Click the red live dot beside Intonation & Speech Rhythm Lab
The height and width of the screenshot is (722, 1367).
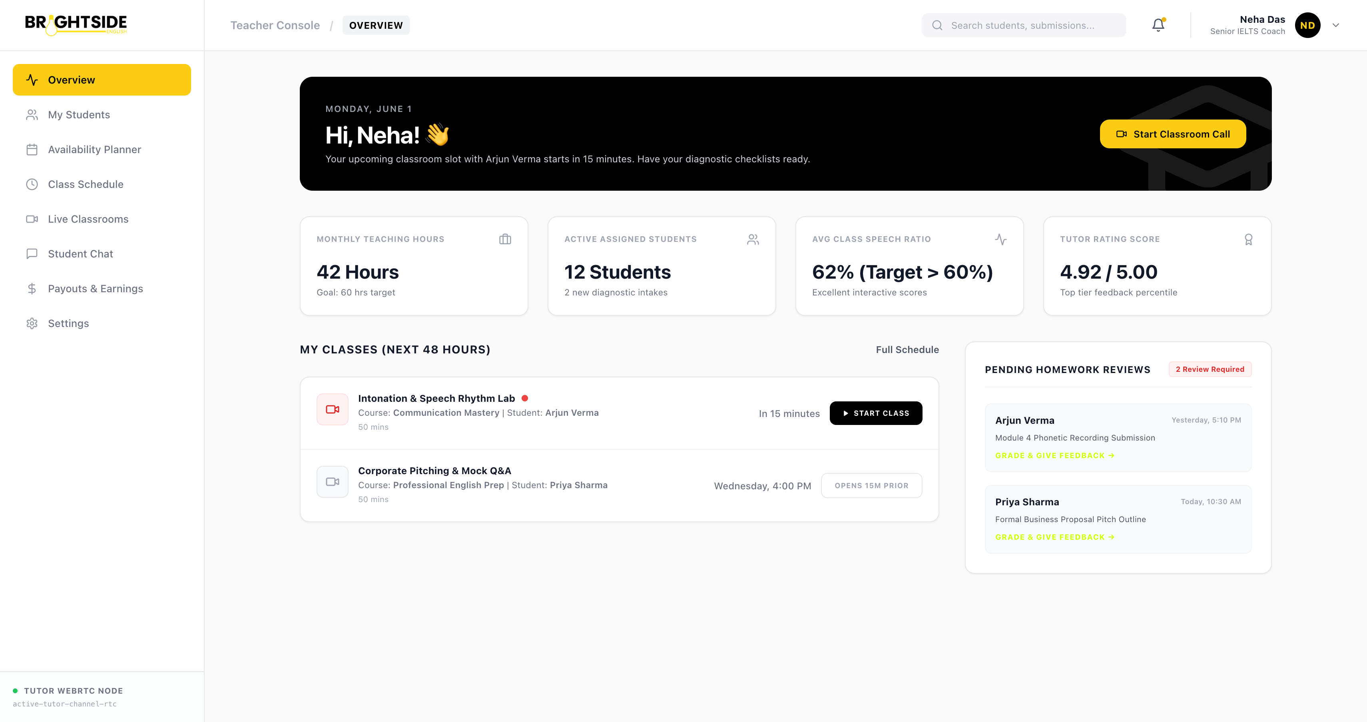click(x=525, y=398)
